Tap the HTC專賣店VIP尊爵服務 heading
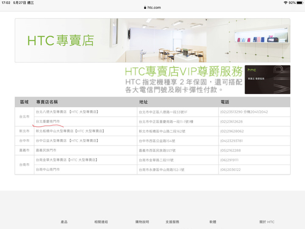305x229 pixels. pos(183,71)
